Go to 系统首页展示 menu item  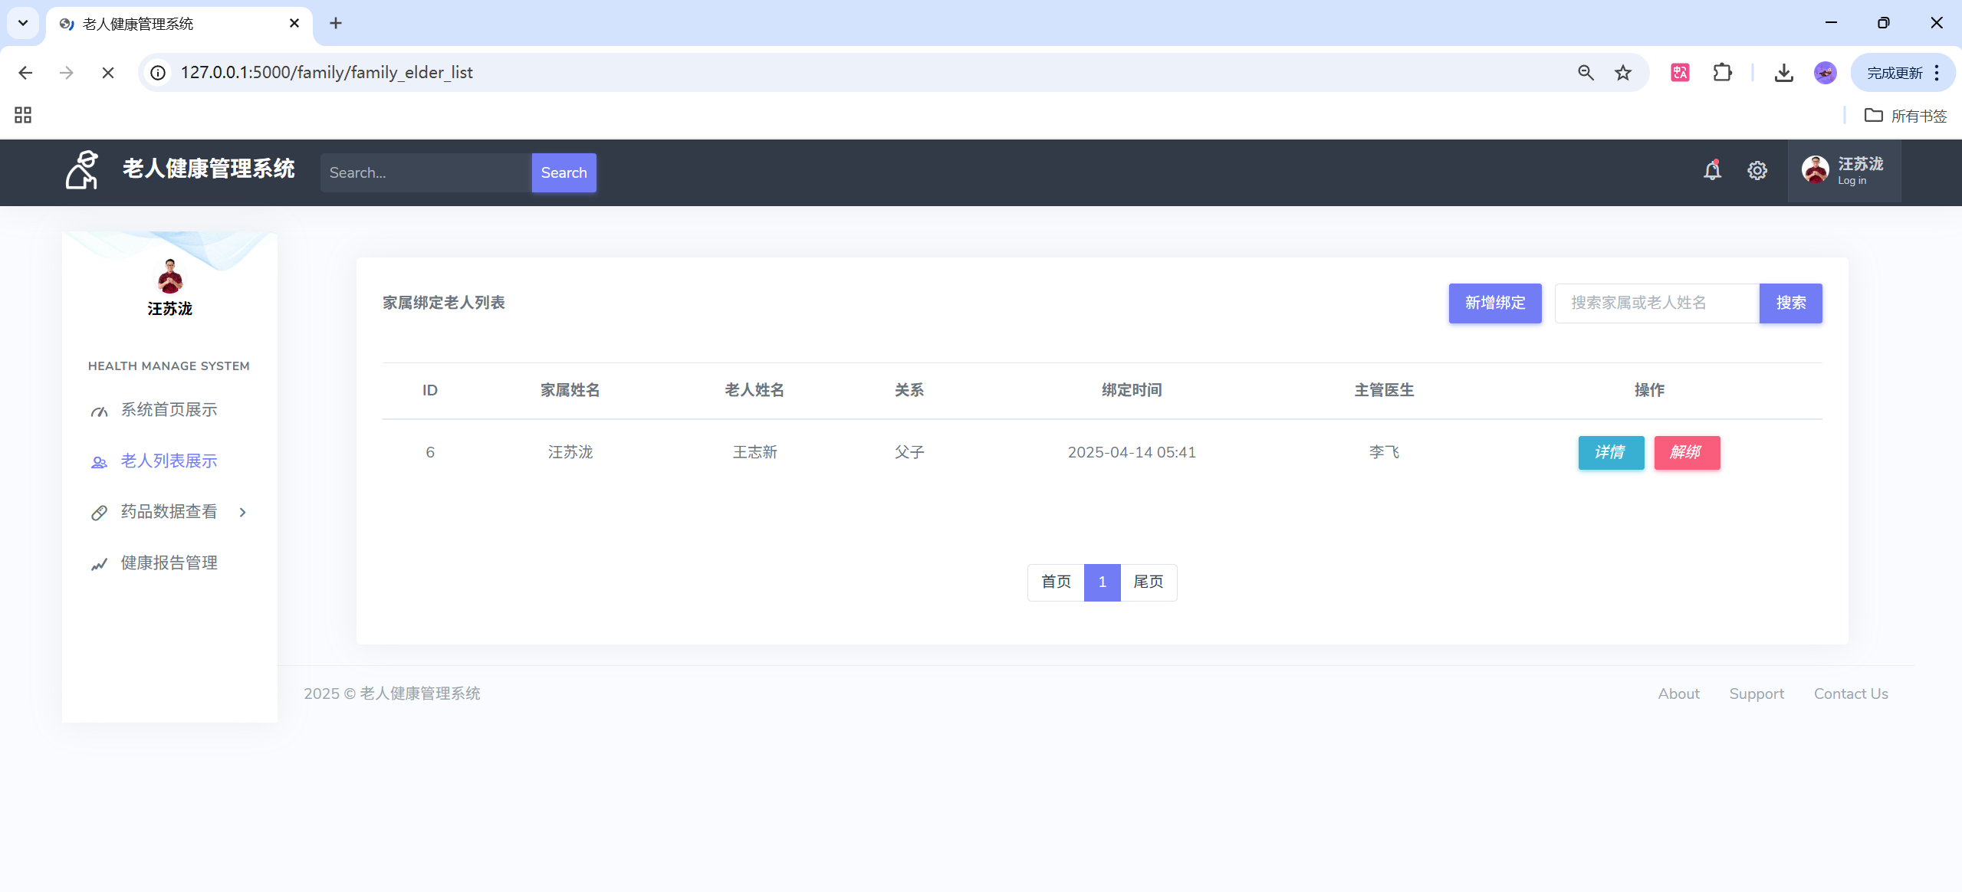click(x=169, y=410)
